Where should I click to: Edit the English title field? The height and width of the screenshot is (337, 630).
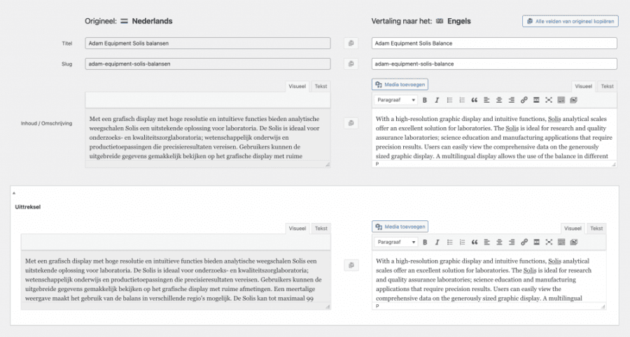pos(494,43)
